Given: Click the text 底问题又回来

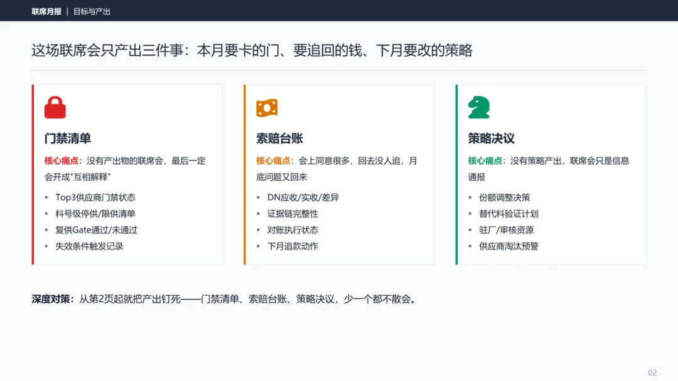Looking at the screenshot, I should tap(281, 177).
